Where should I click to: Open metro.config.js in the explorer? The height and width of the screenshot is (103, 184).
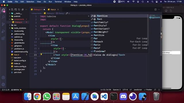click(x=20, y=66)
